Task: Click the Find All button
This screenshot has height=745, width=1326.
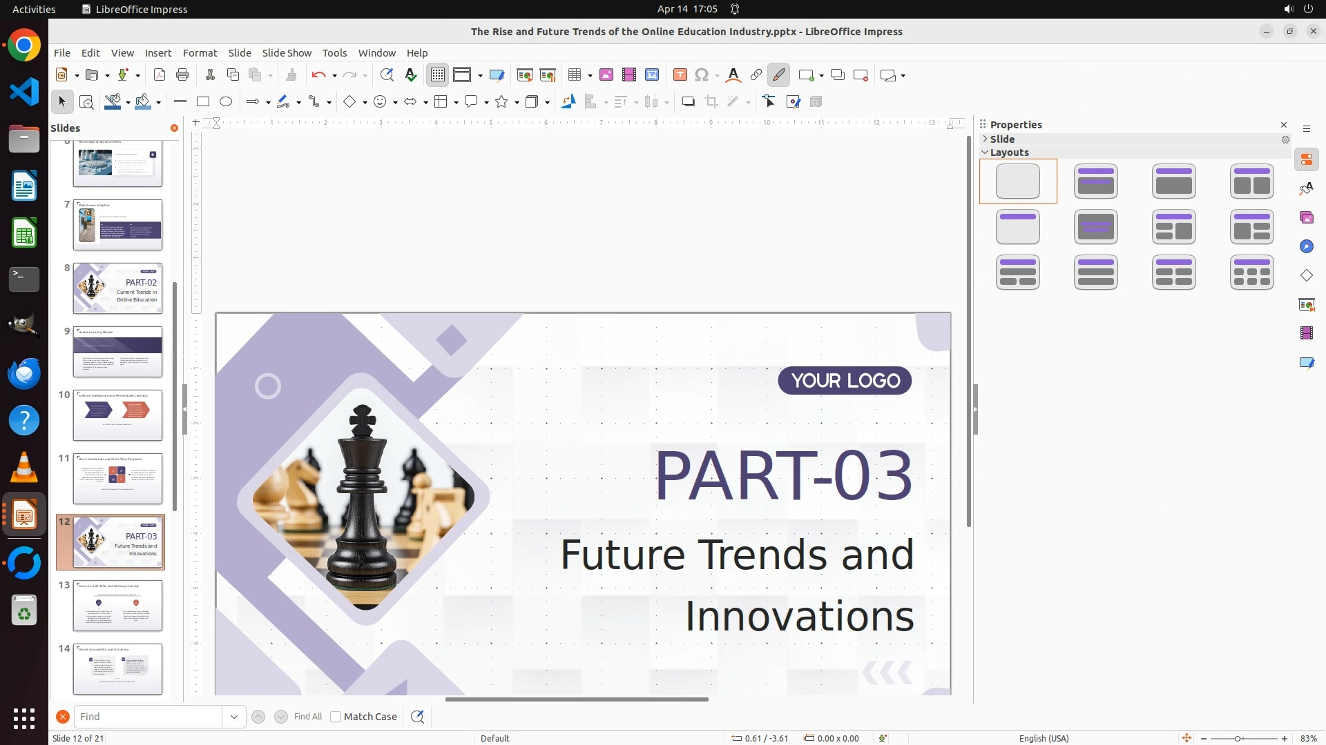Action: (x=307, y=717)
